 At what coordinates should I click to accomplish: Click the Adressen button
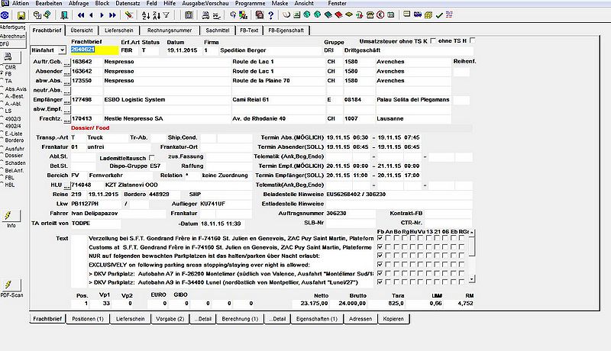click(x=360, y=319)
